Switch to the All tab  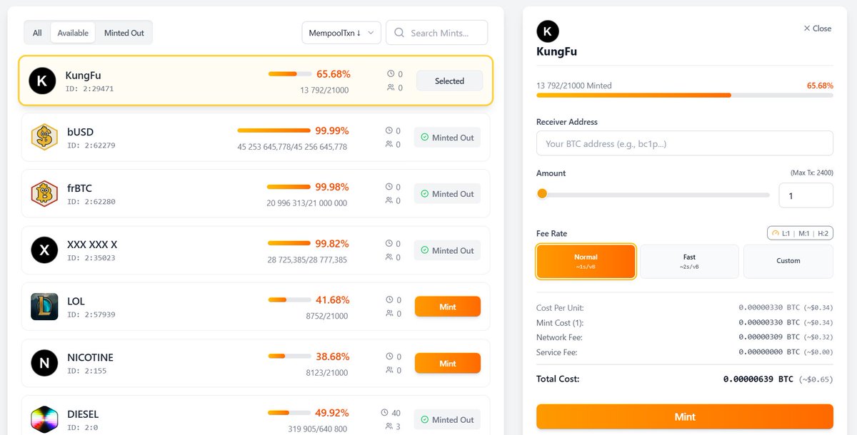point(37,33)
